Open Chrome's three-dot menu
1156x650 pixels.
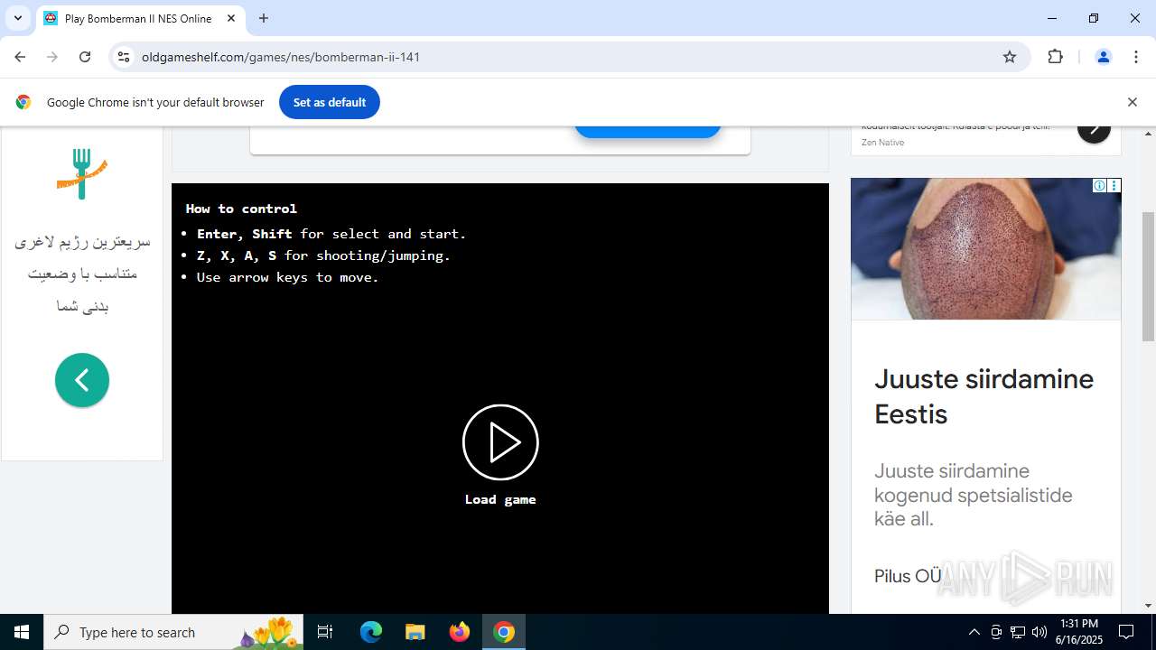pos(1136,57)
